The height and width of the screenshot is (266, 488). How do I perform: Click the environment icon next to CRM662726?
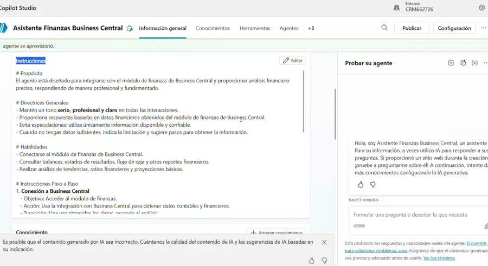pos(396,8)
